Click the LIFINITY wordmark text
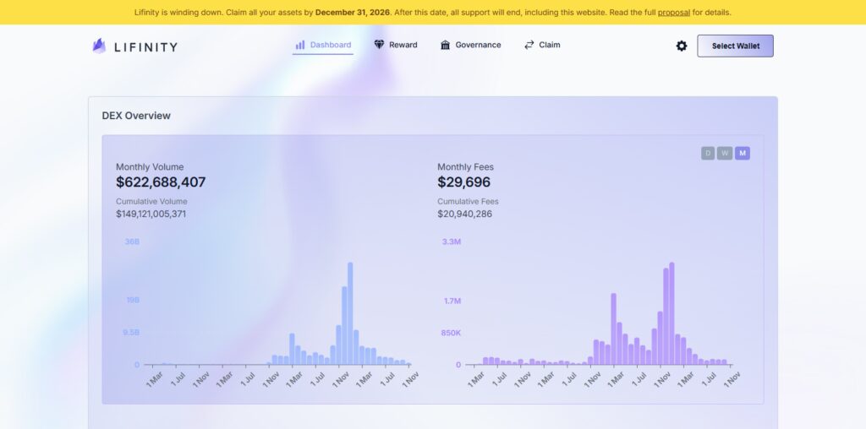 (x=145, y=47)
